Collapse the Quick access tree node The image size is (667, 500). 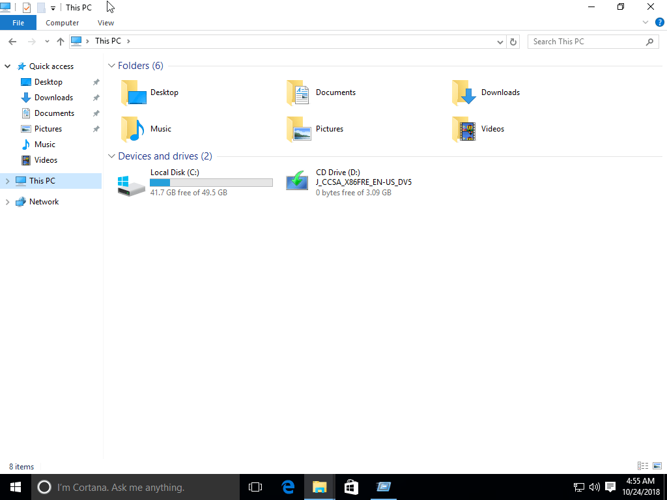7,66
